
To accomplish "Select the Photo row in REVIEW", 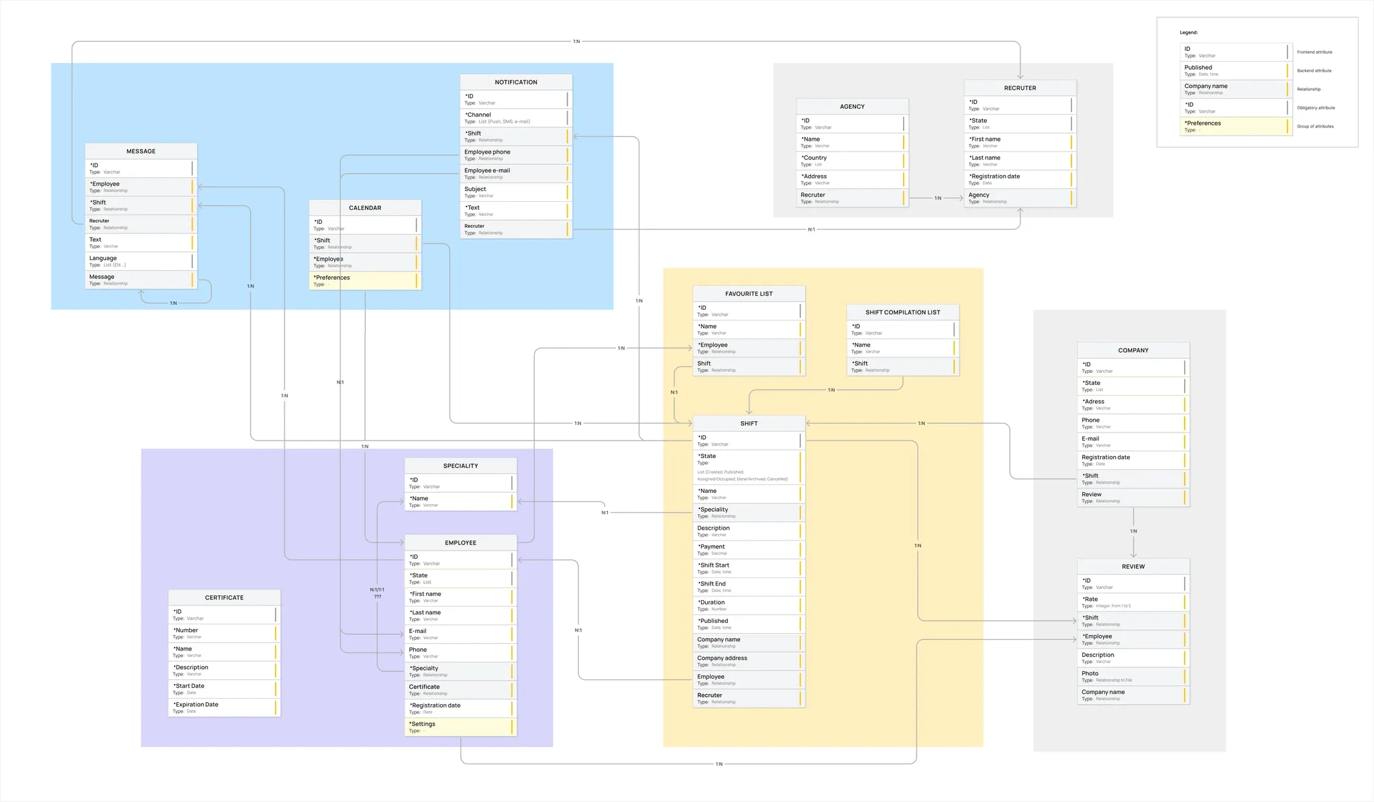I will (x=1132, y=676).
